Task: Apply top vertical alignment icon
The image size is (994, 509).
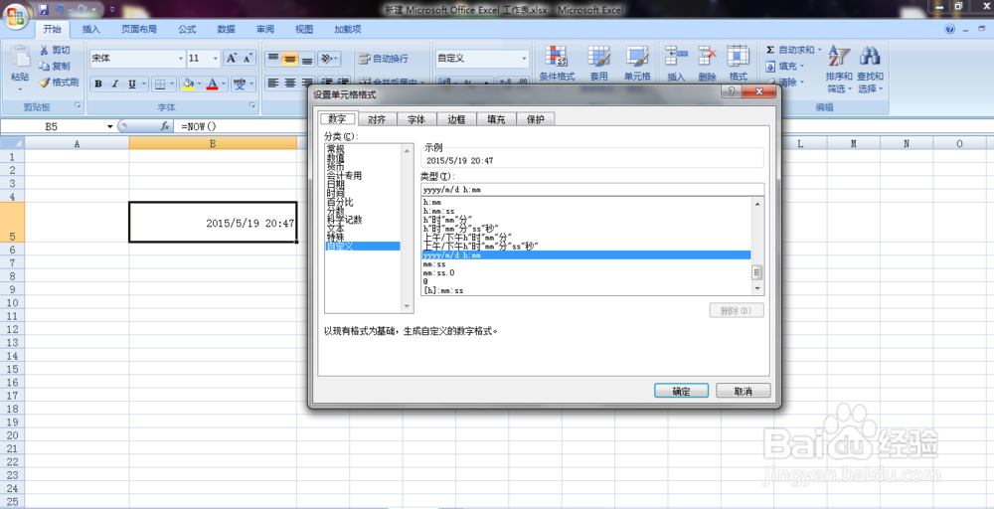Action: [x=273, y=59]
